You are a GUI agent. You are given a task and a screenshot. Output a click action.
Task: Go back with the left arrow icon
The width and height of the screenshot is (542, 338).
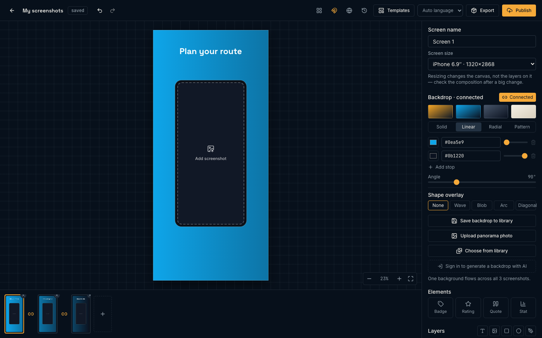pyautogui.click(x=12, y=11)
